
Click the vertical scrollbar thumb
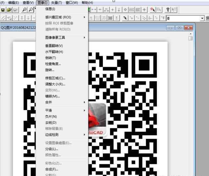191,38
